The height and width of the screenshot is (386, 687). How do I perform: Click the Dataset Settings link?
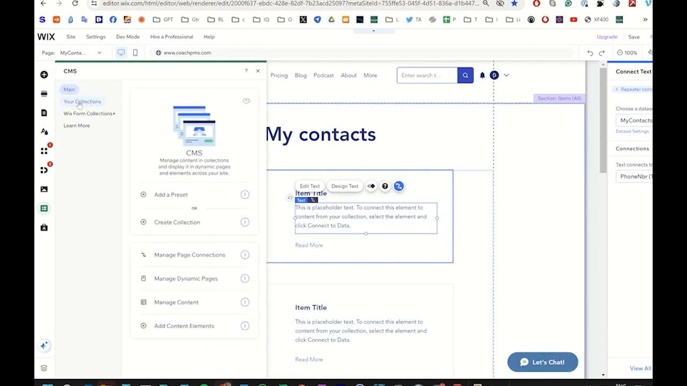point(632,131)
